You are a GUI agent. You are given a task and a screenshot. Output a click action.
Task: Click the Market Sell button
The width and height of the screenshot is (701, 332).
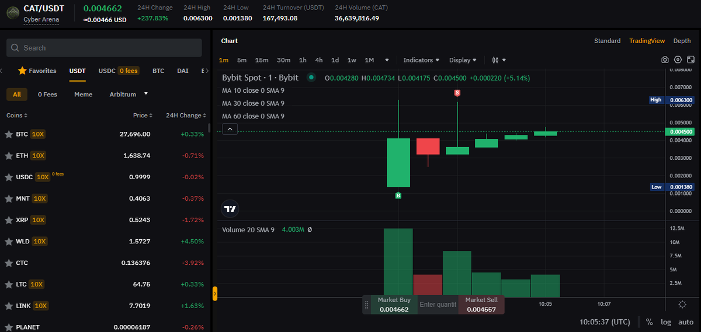[481, 305]
